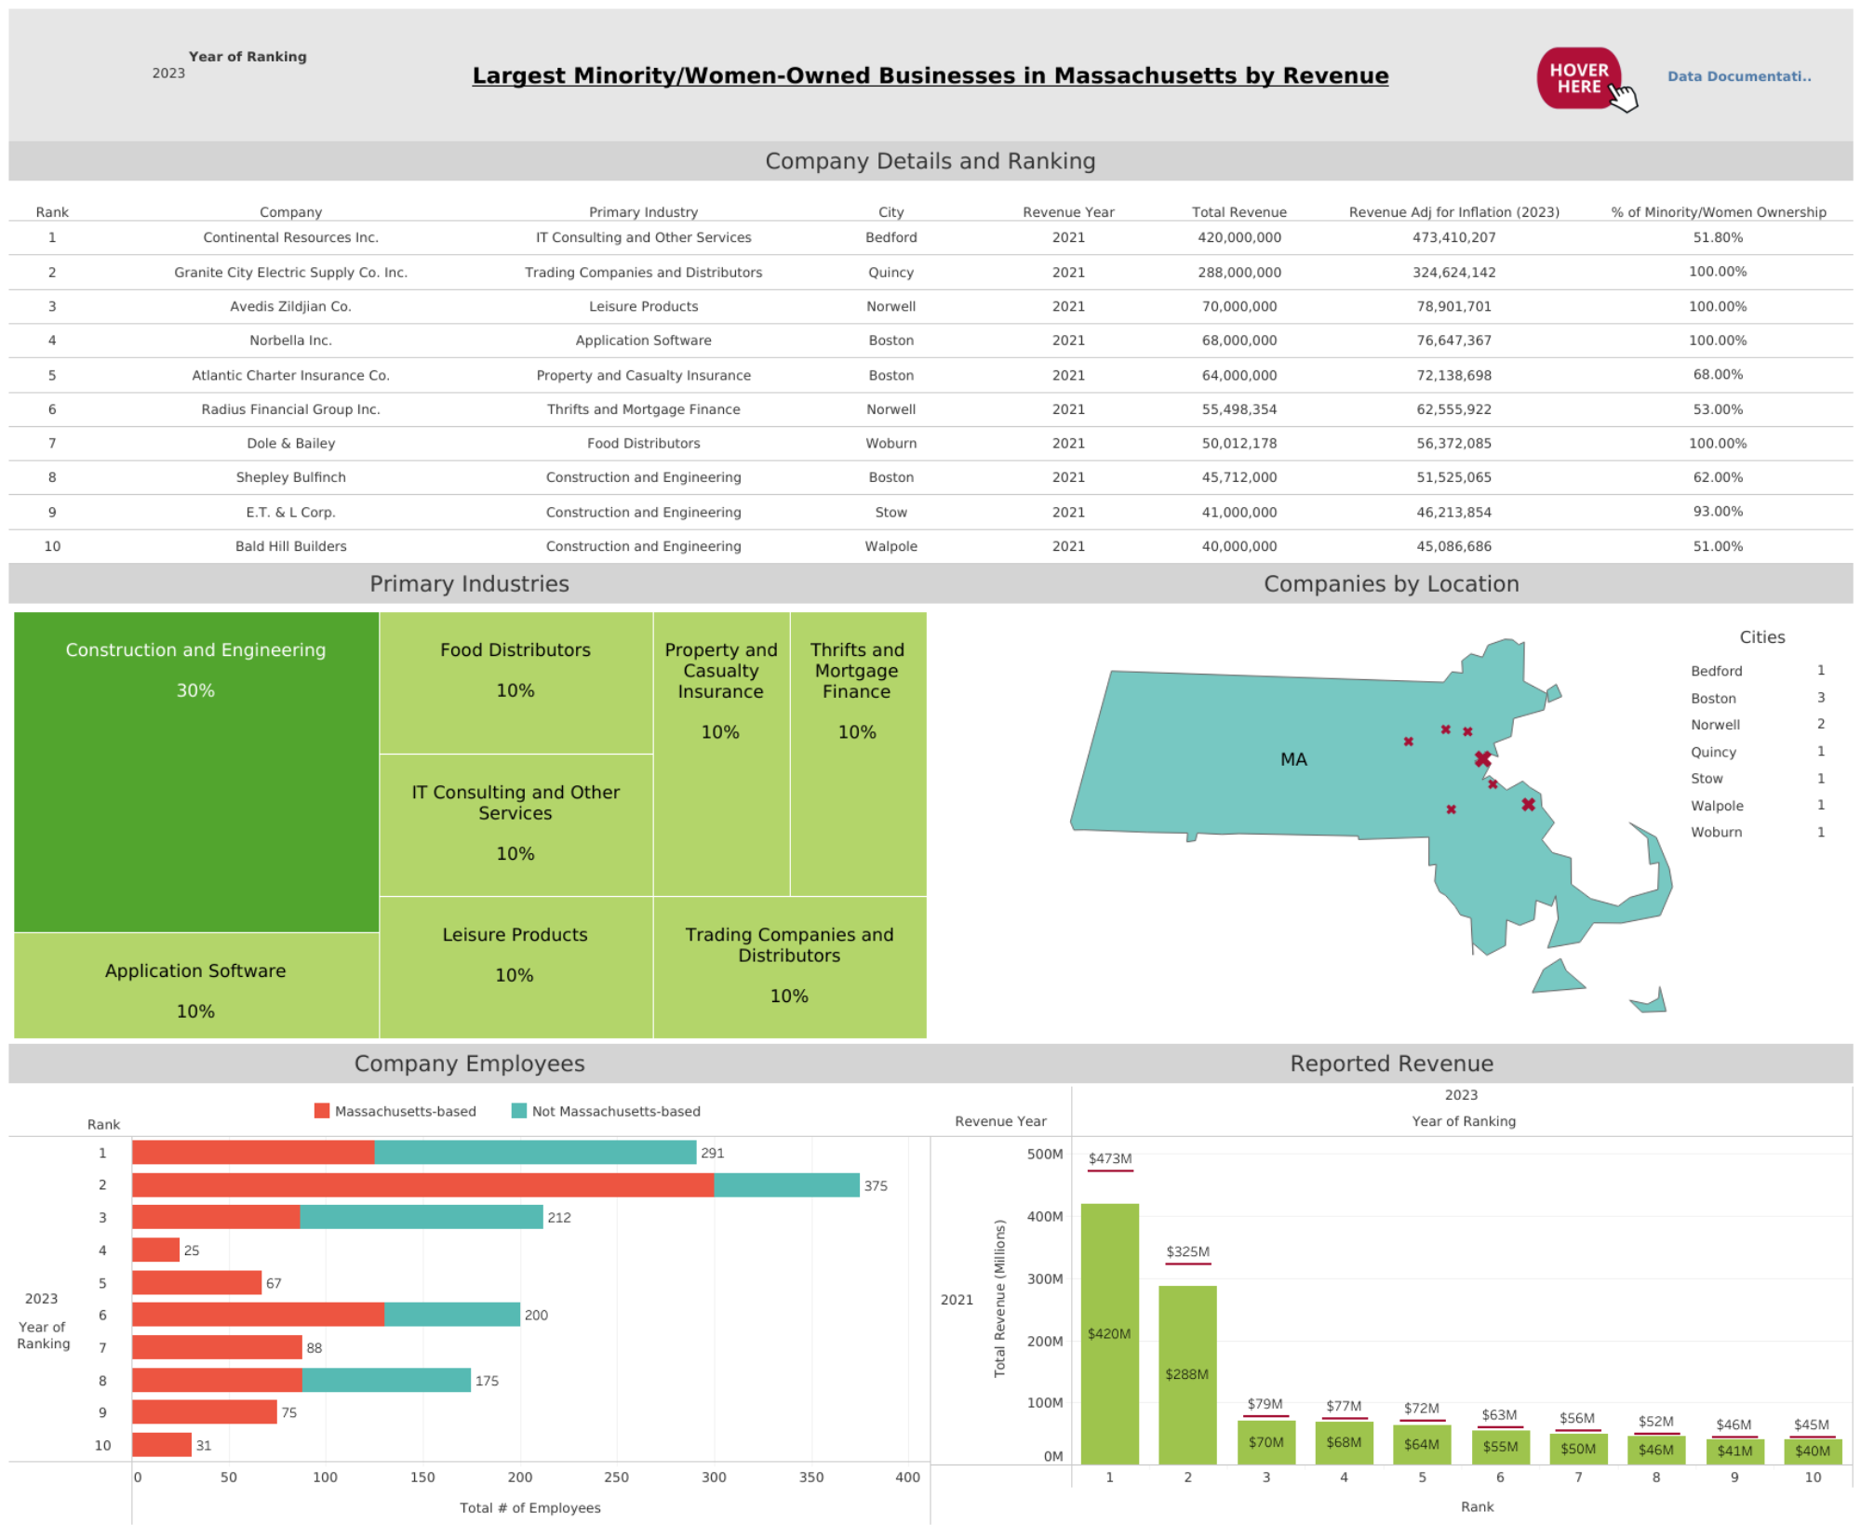The width and height of the screenshot is (1861, 1538).
Task: Click the $420M revenue bar for rank 1
Action: pyautogui.click(x=1109, y=1333)
